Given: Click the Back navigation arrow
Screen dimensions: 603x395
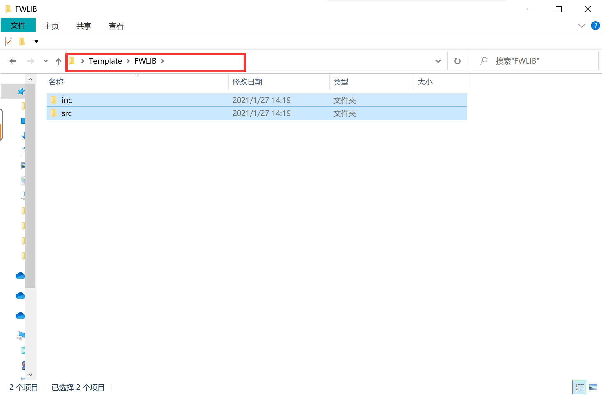Looking at the screenshot, I should [x=13, y=61].
